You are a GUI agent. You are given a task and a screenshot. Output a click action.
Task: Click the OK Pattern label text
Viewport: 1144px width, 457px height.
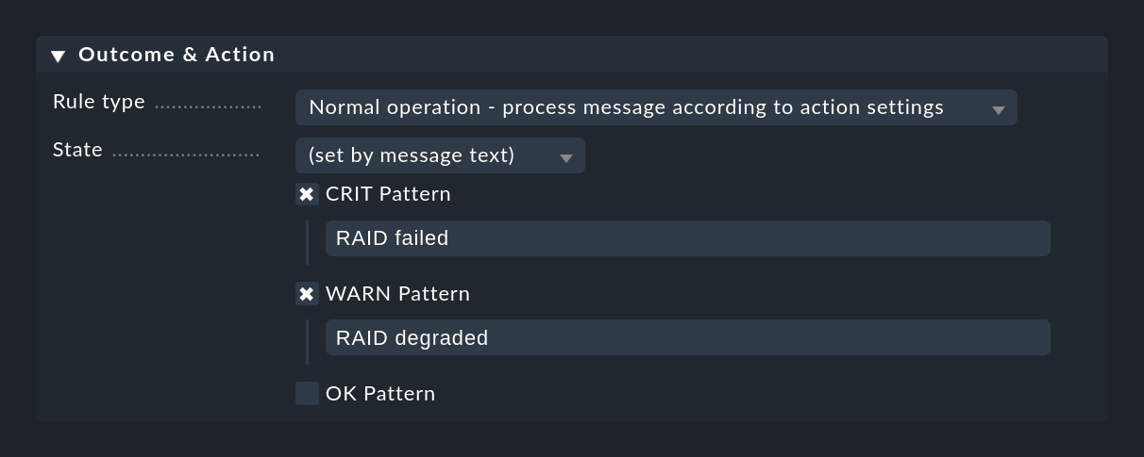point(380,394)
